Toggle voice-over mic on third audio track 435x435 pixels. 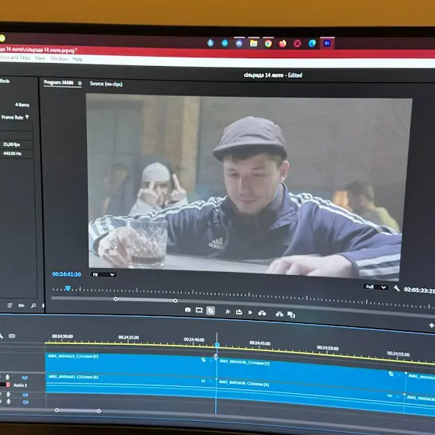pyautogui.click(x=9, y=402)
